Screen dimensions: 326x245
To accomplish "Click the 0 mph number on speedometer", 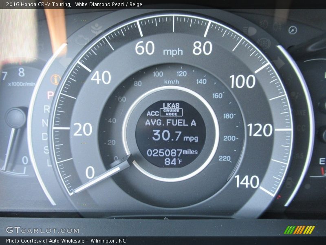I will tap(90, 172).
